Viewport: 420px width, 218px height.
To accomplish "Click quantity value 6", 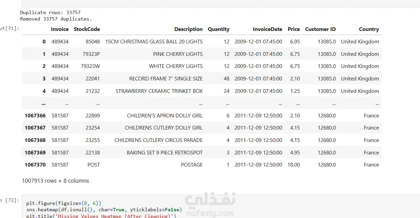I will [228, 116].
